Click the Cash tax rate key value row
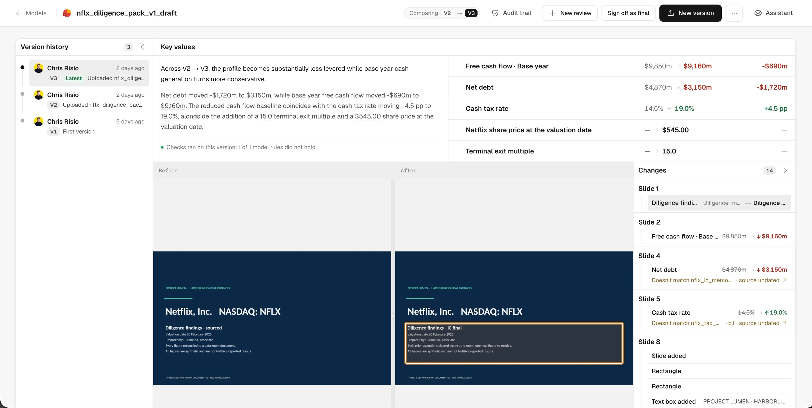Screen dimensions: 812x408 point(622,109)
